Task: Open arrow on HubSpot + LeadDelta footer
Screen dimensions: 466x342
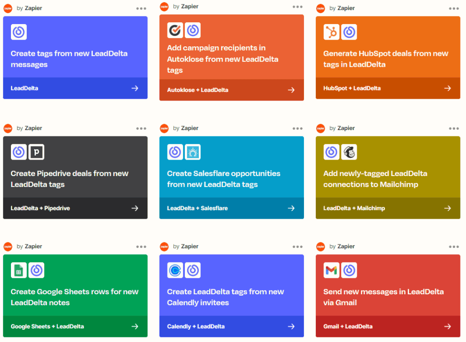Action: 448,88
